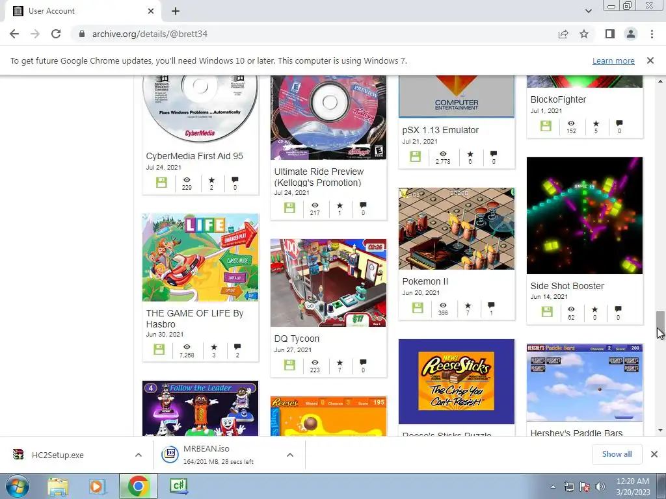
Task: Open the Windows Start menu
Action: pos(17,486)
